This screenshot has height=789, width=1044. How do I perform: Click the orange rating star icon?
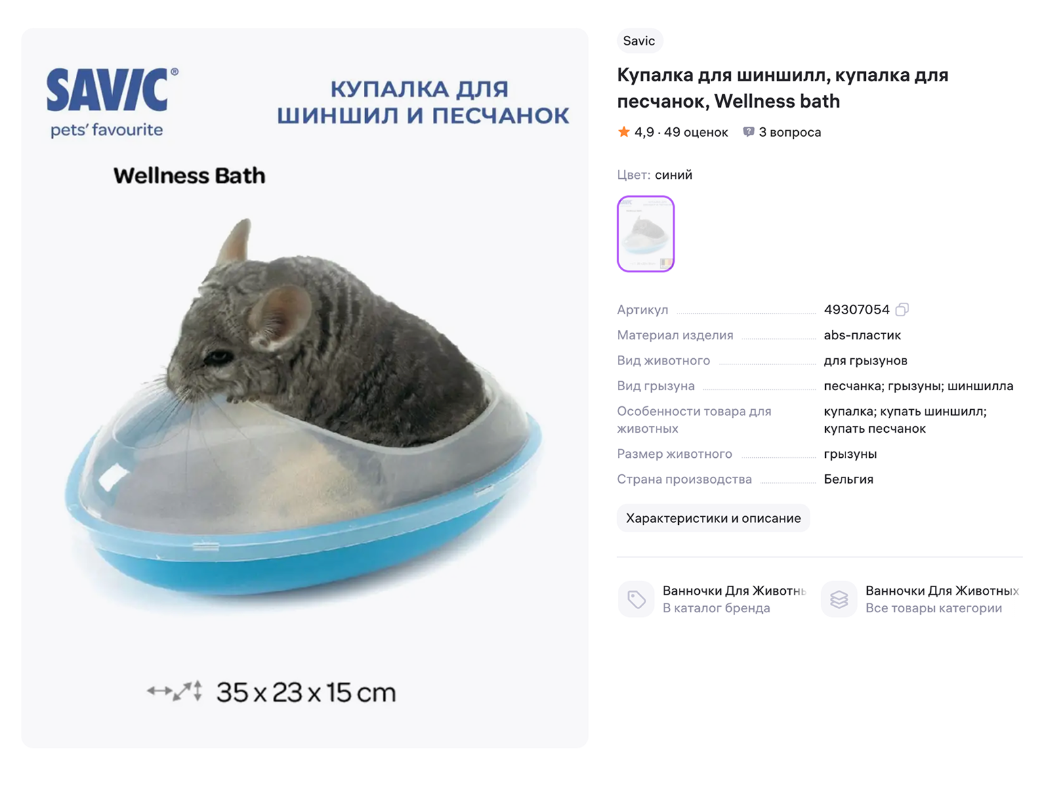[623, 132]
